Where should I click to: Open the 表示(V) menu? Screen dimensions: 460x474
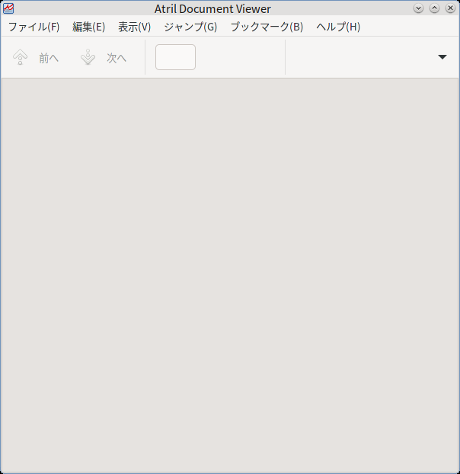tap(134, 27)
